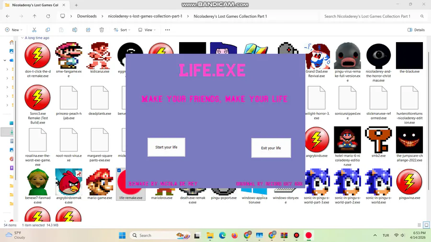The image size is (431, 242).
Task: Switch to details list view button
Action: 419,225
